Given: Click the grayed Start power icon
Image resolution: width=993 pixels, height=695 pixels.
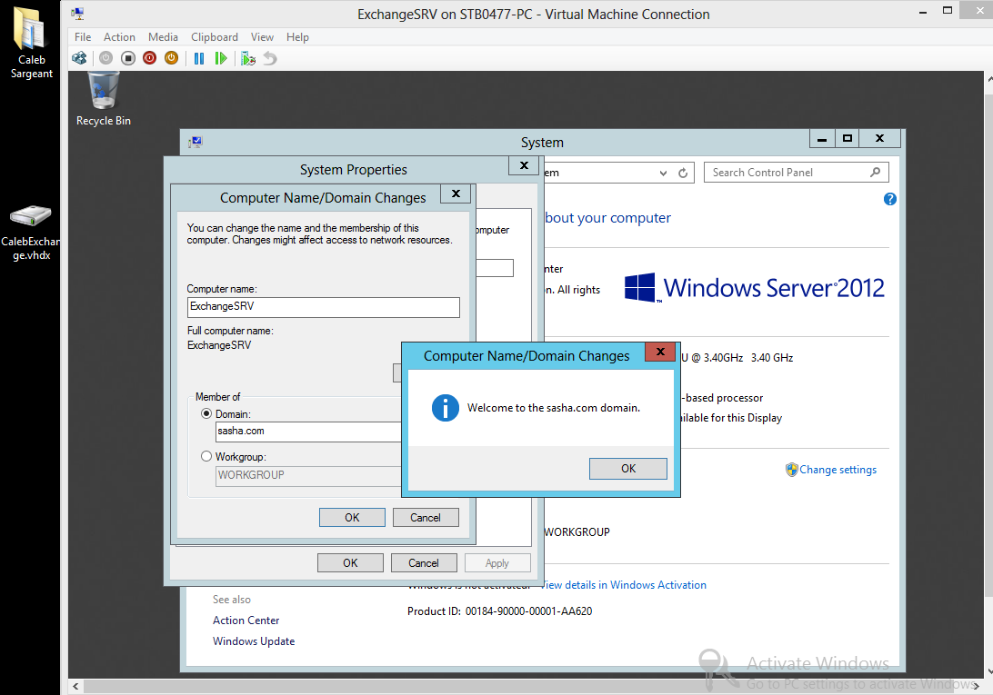Looking at the screenshot, I should coord(105,58).
